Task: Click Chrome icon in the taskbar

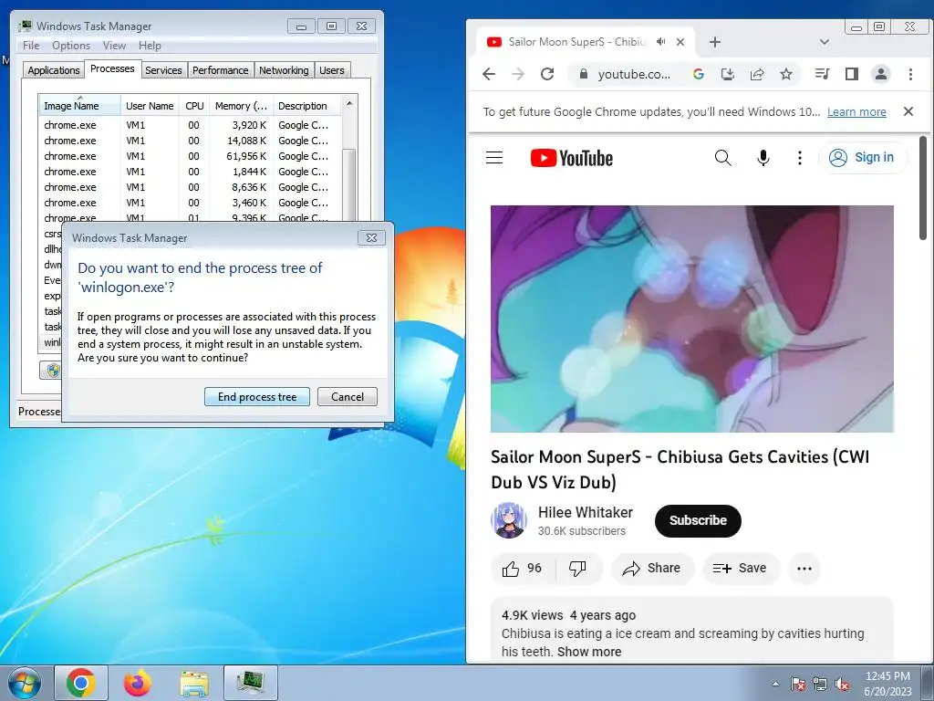Action: coord(81,683)
